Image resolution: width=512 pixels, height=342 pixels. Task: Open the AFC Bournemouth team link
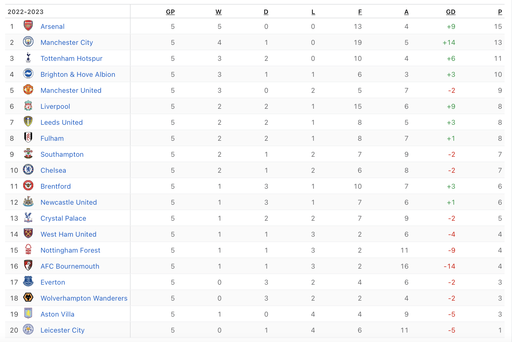pyautogui.click(x=70, y=266)
